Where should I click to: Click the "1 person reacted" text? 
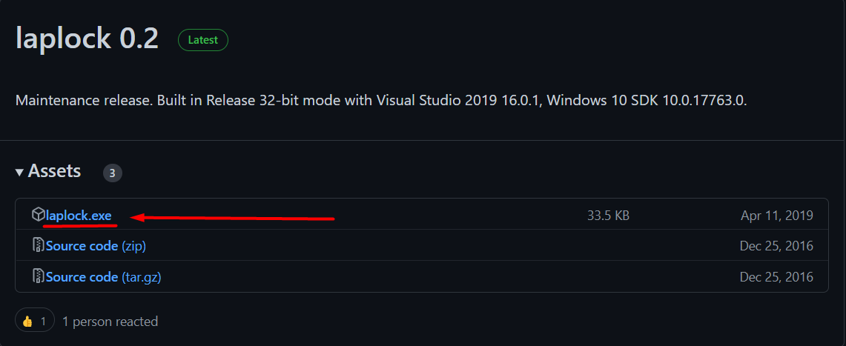coord(110,322)
